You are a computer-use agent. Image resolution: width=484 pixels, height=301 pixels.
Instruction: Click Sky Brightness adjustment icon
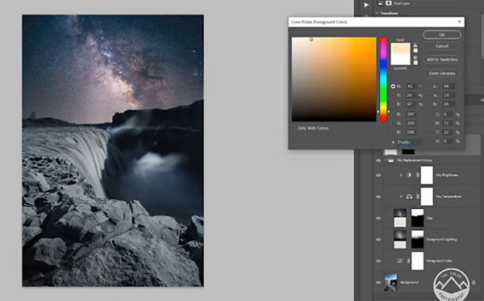tap(409, 175)
